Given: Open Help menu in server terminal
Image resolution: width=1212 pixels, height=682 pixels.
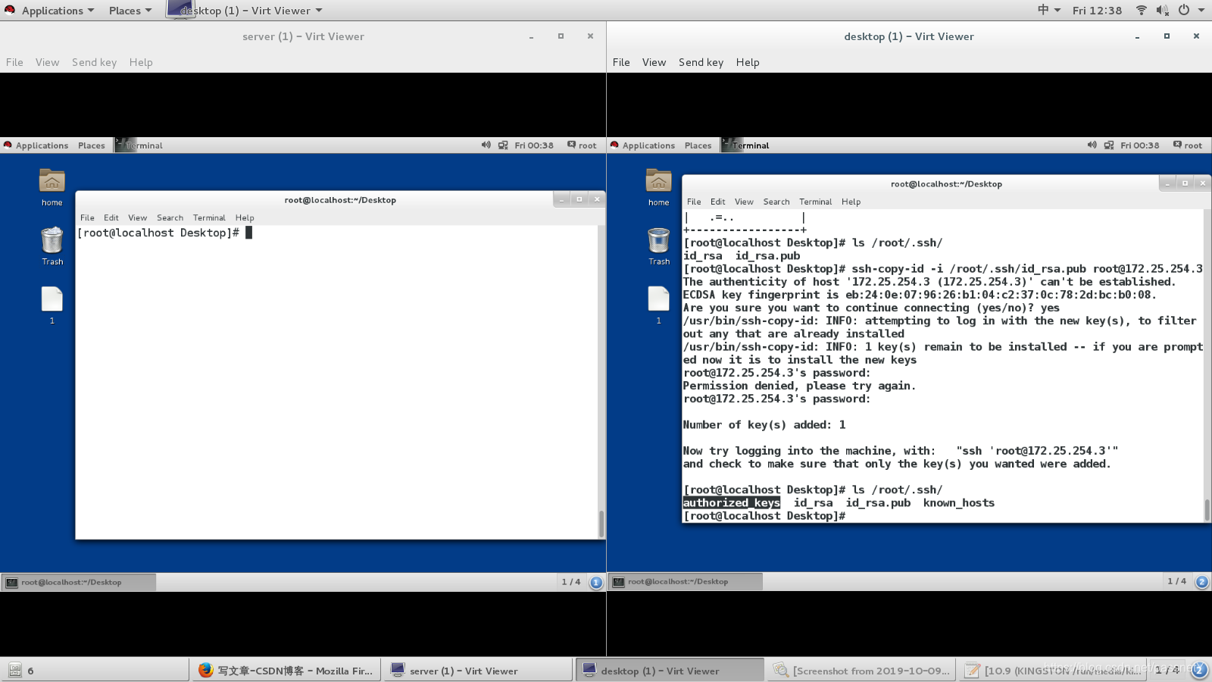Looking at the screenshot, I should 245,217.
